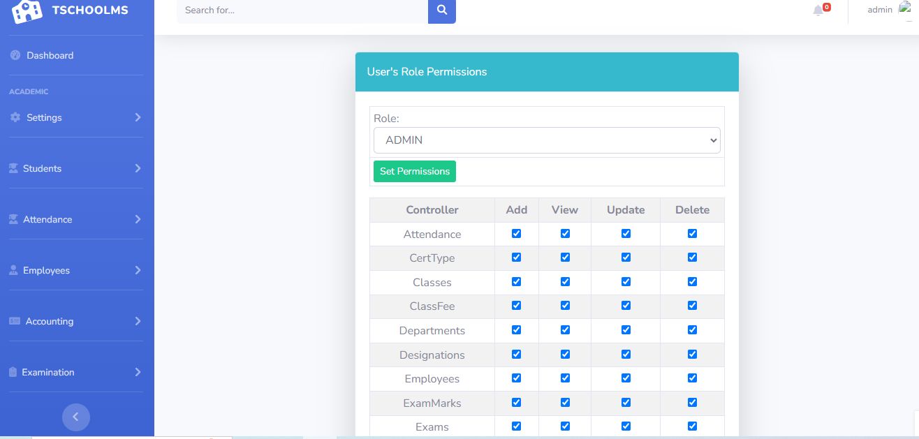Collapse the sidebar with round arrow button

point(76,417)
